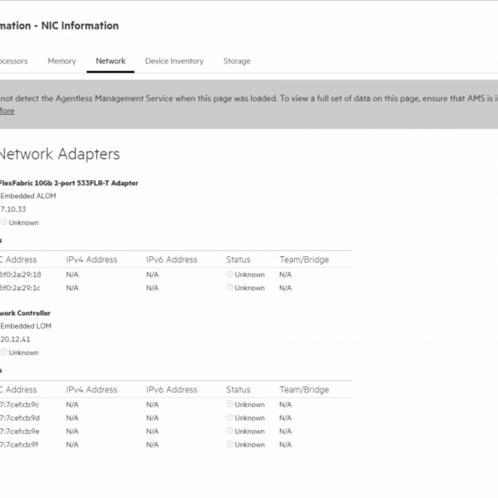This screenshot has height=498, width=498.
Task: Follow the More link in the AMS notice
Action: (7, 112)
